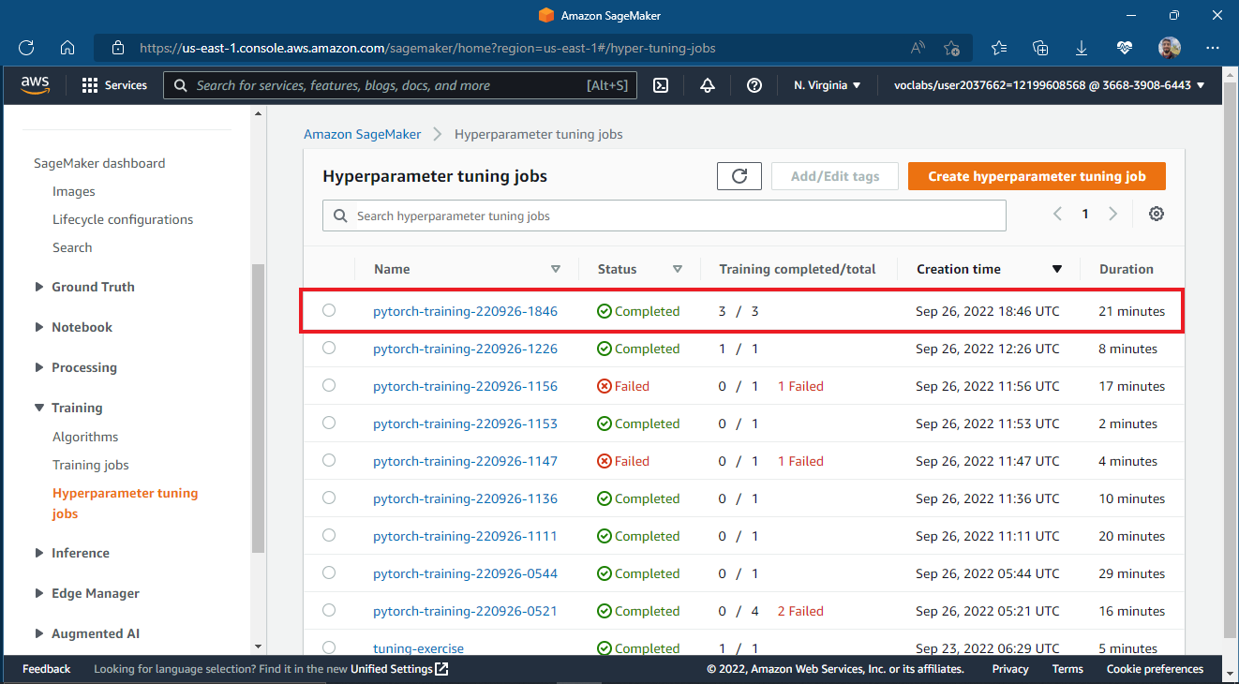Screen dimensions: 1239x684
Task: Select radio for pytorch-training-220926-1153
Action: tap(329, 423)
